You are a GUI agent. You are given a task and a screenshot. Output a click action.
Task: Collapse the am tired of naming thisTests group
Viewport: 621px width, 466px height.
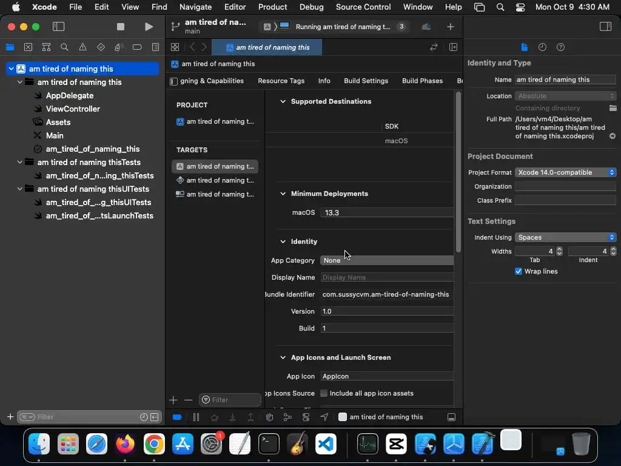(19, 162)
